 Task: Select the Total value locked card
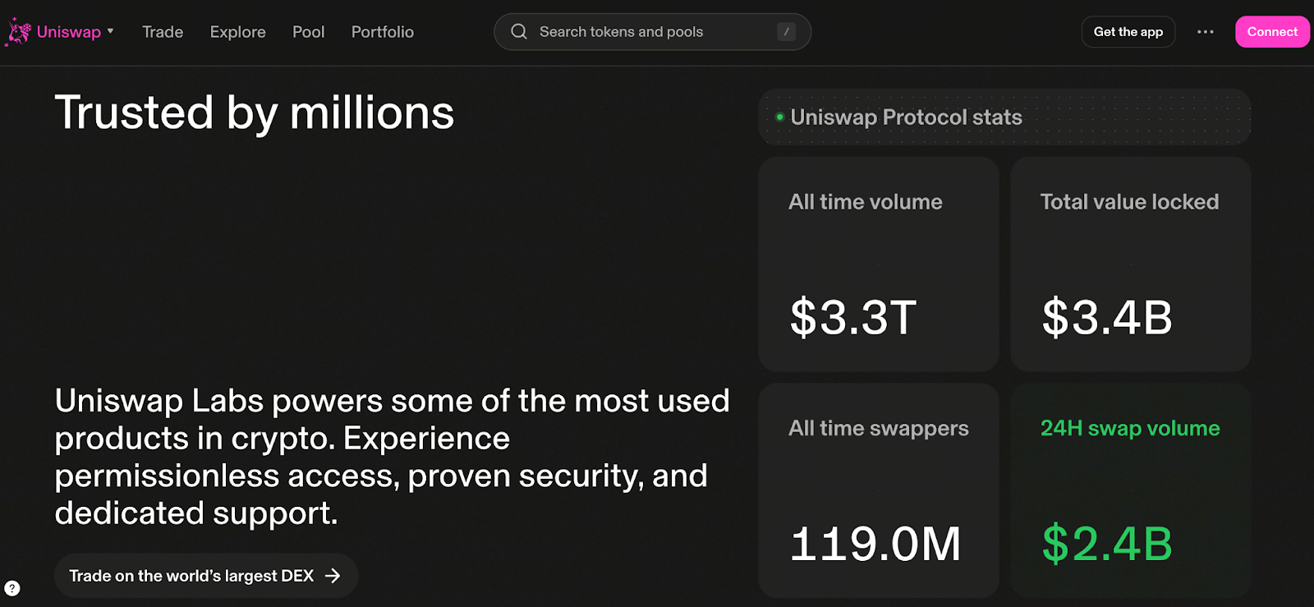1131,264
